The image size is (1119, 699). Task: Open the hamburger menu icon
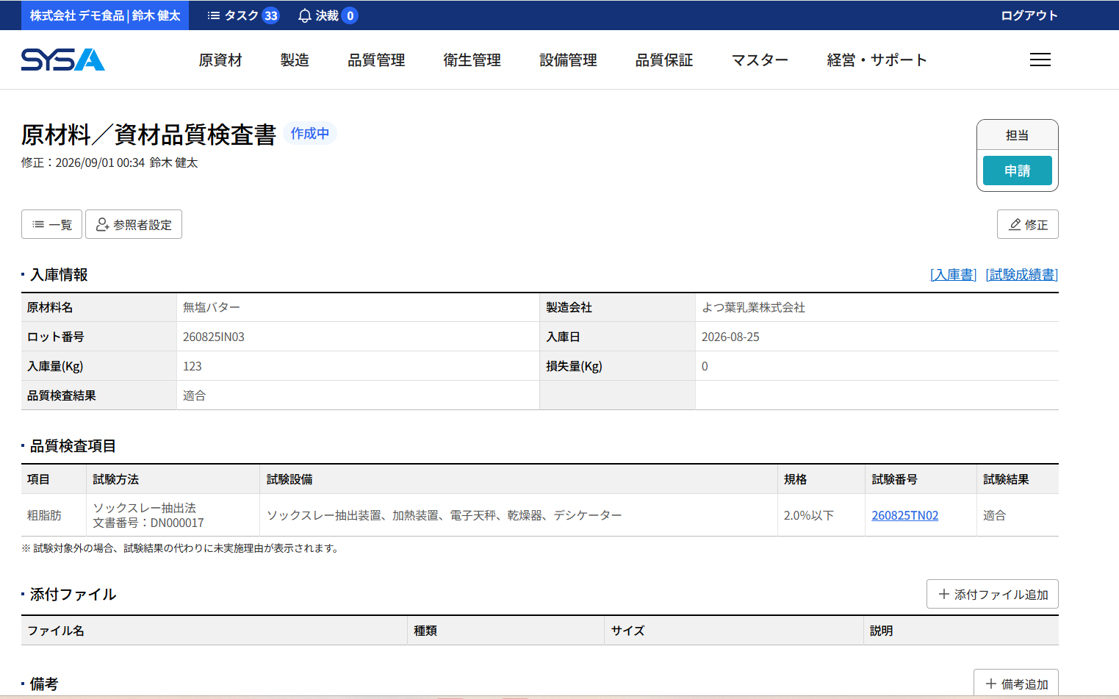click(1040, 60)
